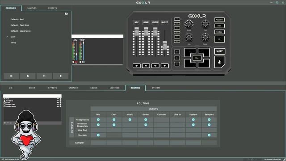
Task: Open the Mixer tab
Action: [32, 88]
